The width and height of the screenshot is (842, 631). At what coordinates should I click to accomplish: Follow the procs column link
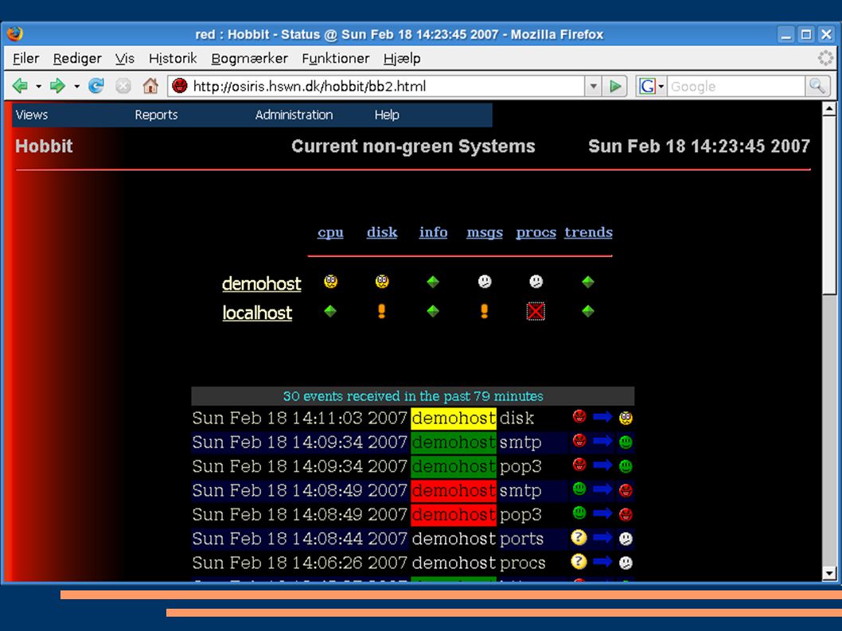tap(536, 232)
